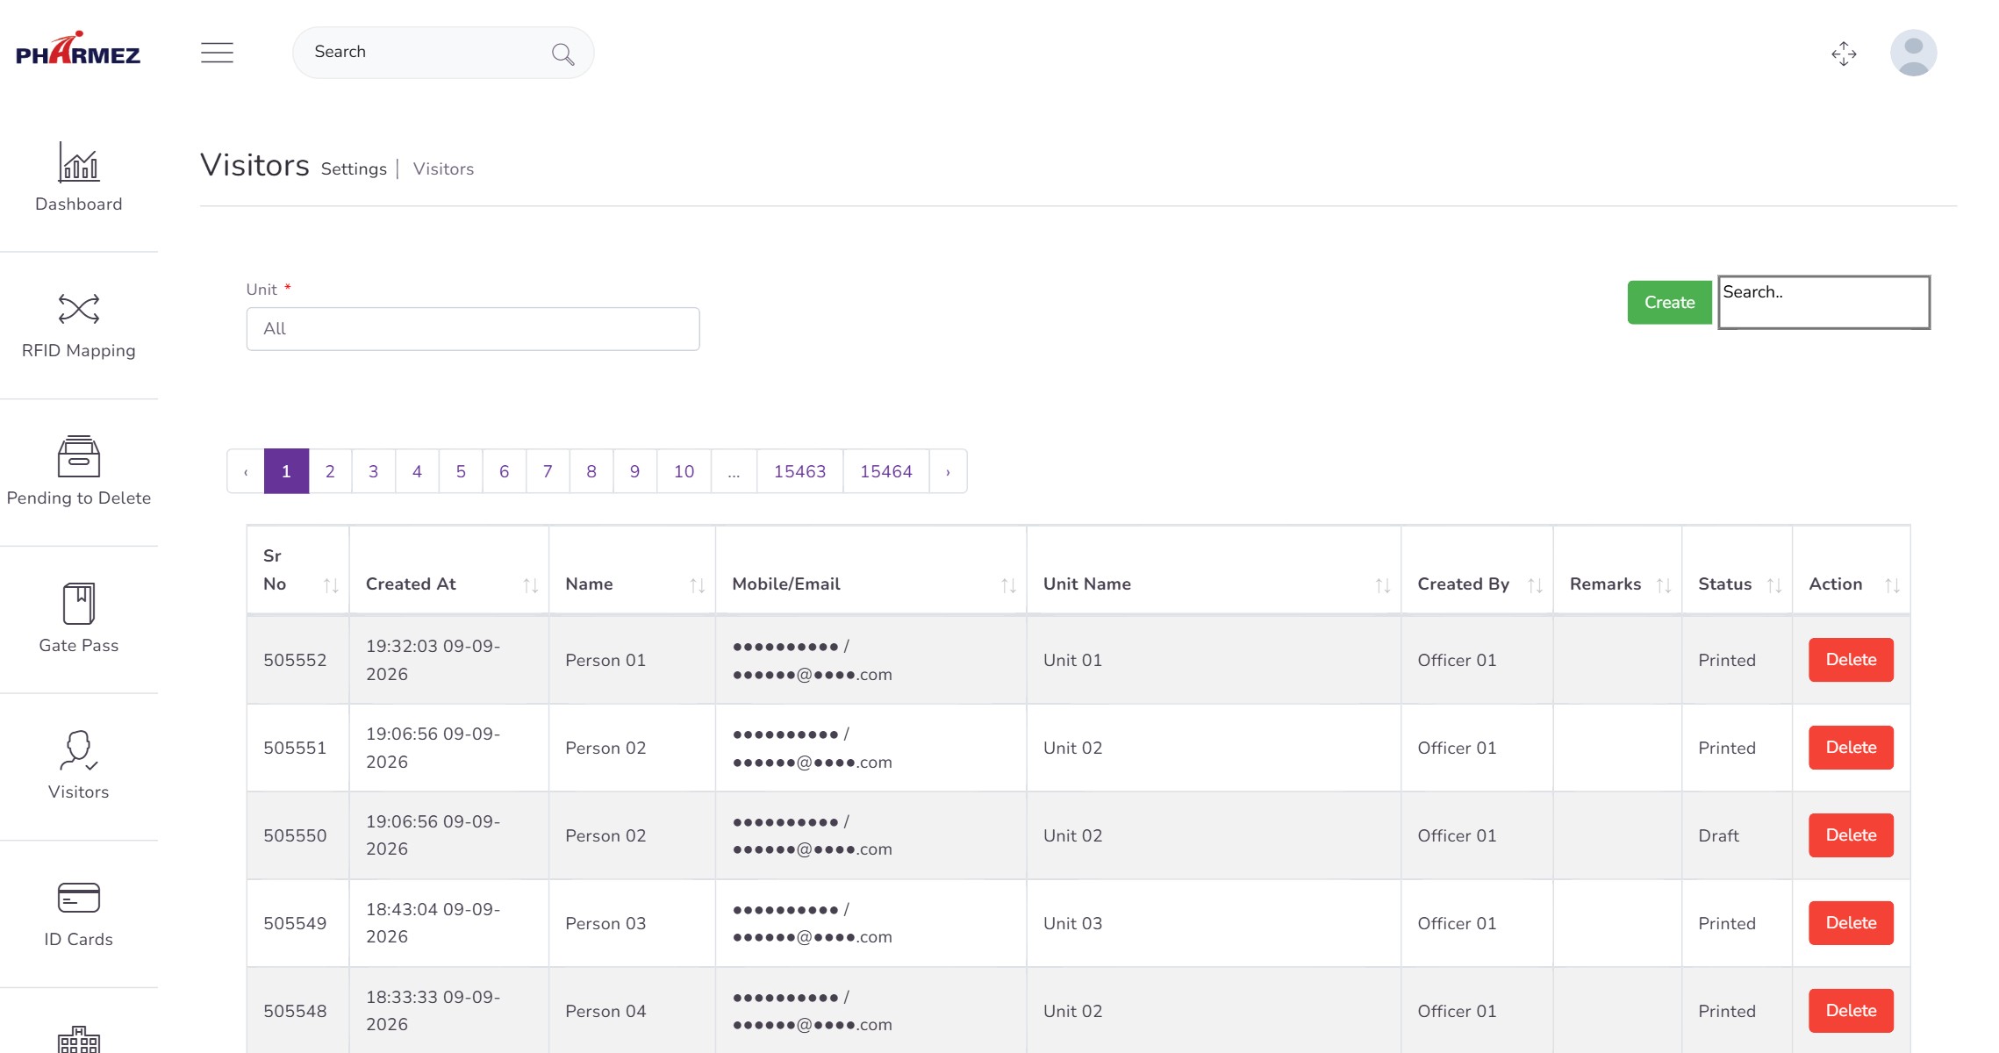Sort table by Name column
The height and width of the screenshot is (1053, 1999).
click(x=697, y=585)
